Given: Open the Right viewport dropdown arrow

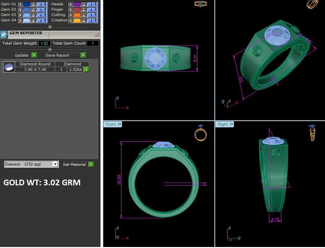Looking at the screenshot, I should point(232,124).
